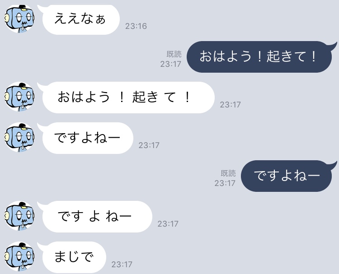This screenshot has height=274, width=339.
Task: Tap the 既読 label beside sent ですよねー
Action: click(228, 173)
